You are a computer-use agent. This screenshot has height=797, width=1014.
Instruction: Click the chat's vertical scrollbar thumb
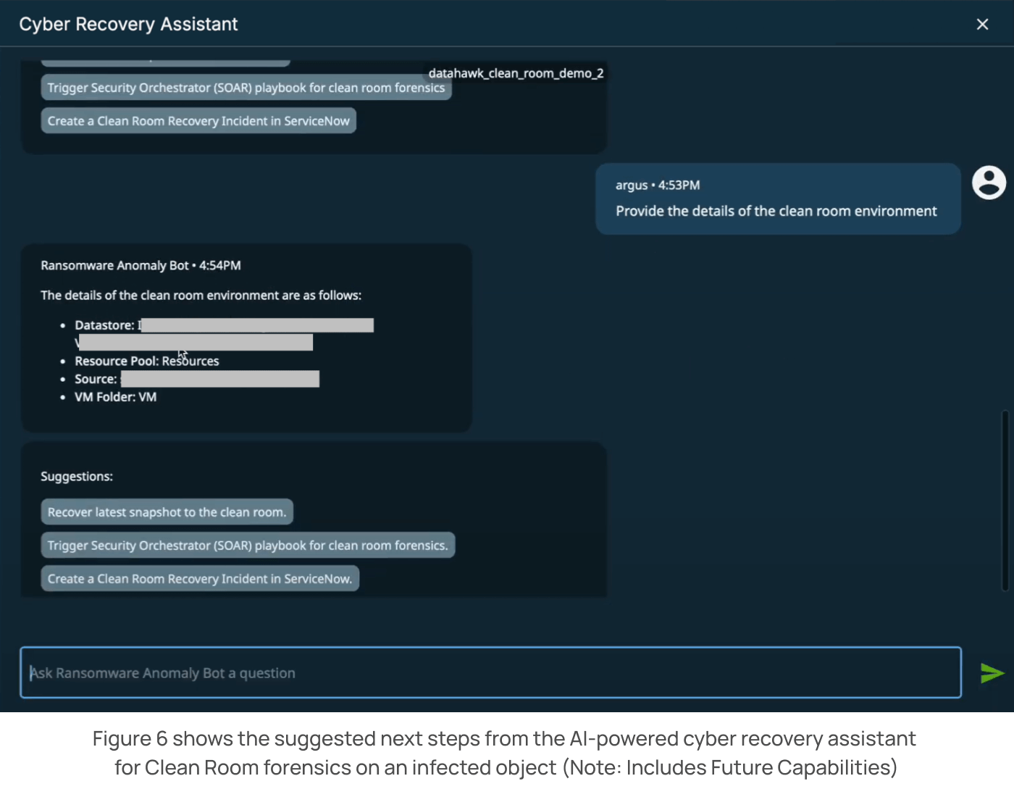tap(1005, 500)
